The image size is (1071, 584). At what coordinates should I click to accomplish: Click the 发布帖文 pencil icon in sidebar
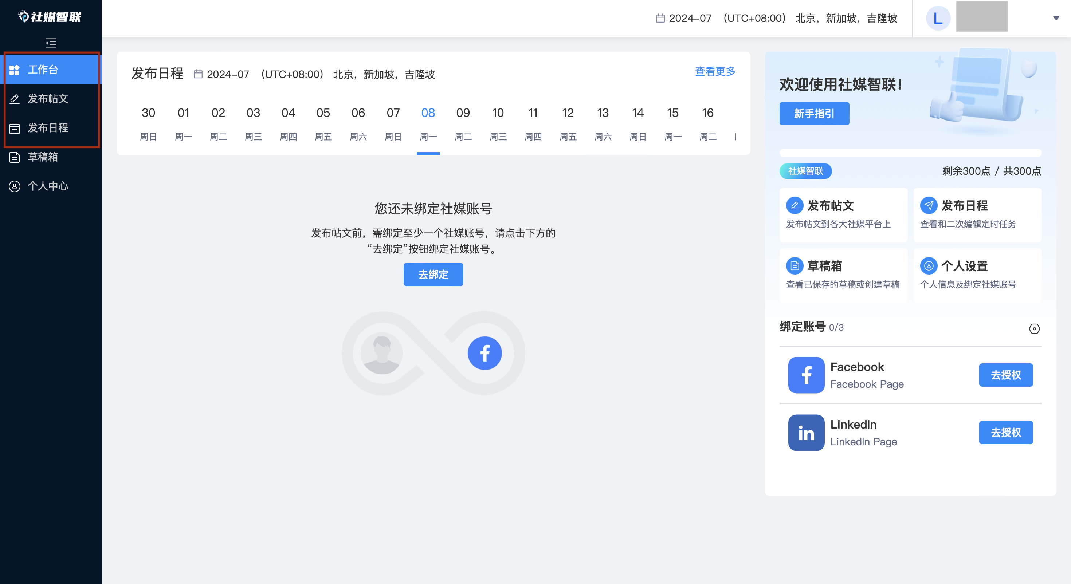pos(15,99)
